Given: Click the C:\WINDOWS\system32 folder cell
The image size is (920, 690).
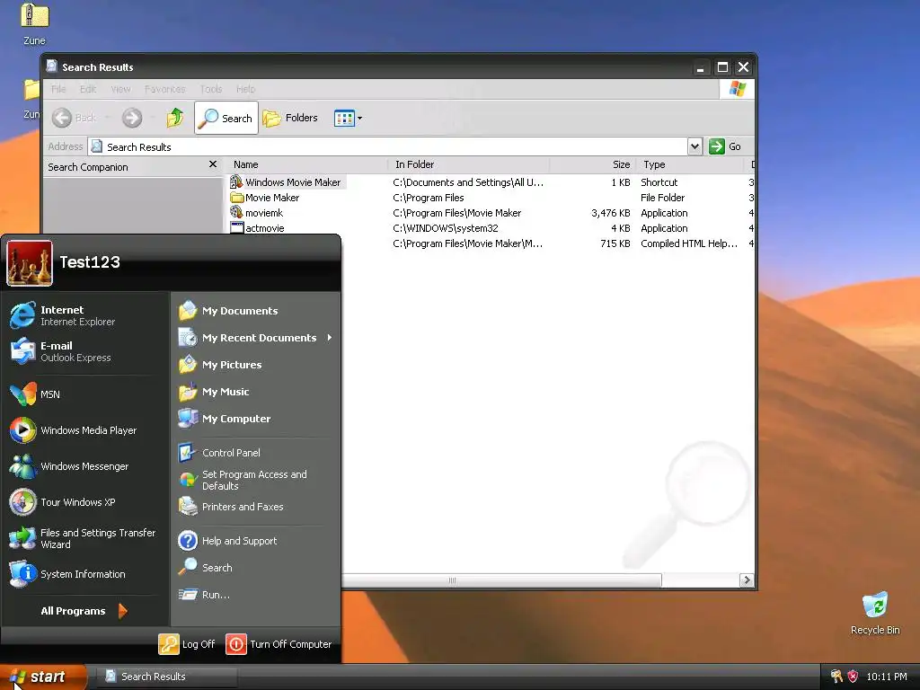Looking at the screenshot, I should click(446, 228).
